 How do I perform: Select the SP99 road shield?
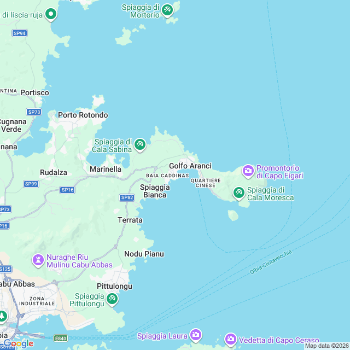[x=31, y=184]
